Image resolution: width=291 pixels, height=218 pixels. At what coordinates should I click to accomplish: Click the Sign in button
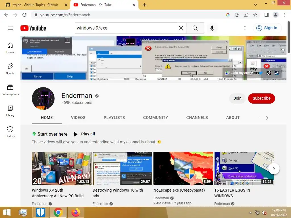pos(267,28)
